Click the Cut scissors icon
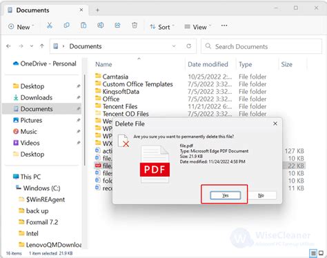327x258 pixels. coord(50,26)
